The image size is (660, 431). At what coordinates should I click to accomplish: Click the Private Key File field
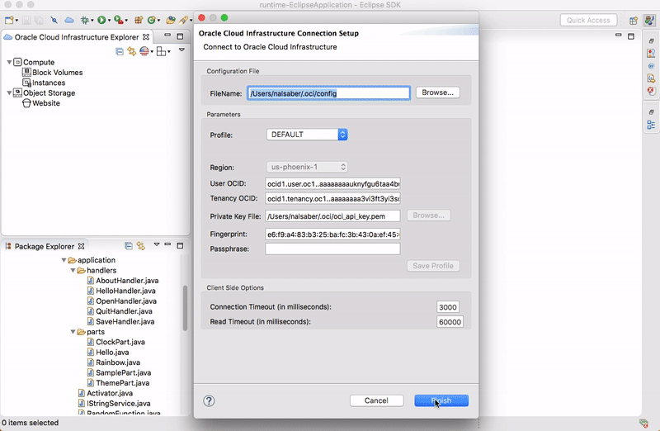(332, 216)
